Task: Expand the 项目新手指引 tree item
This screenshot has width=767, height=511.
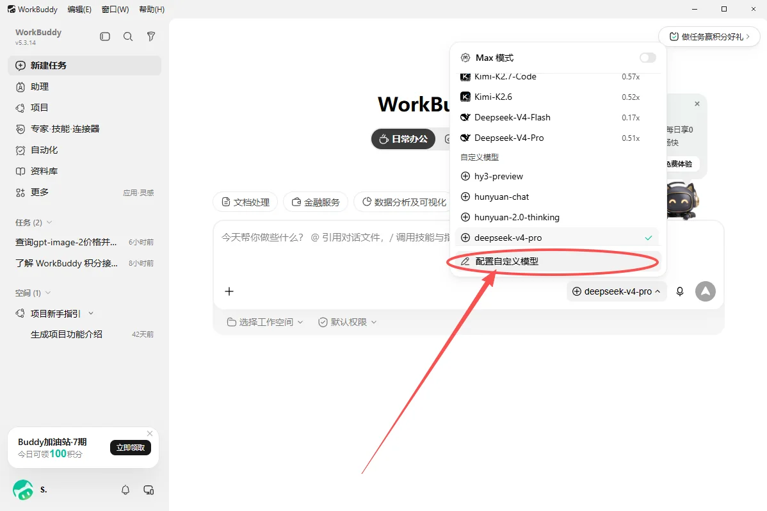Action: point(91,313)
